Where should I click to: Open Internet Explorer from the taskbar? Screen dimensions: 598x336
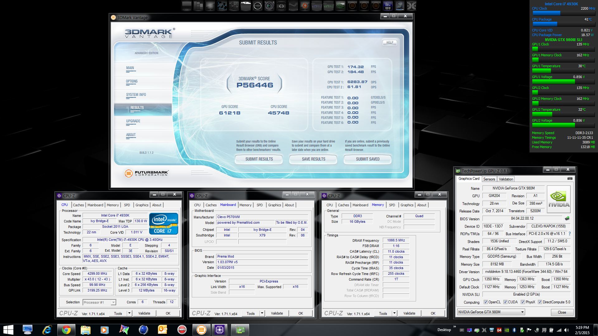click(47, 329)
